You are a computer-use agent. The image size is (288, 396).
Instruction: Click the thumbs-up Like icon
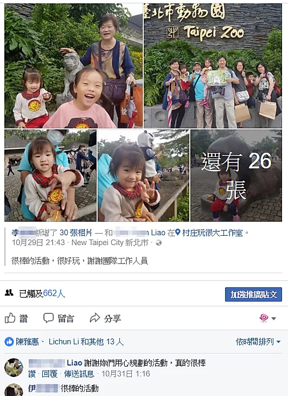10,318
